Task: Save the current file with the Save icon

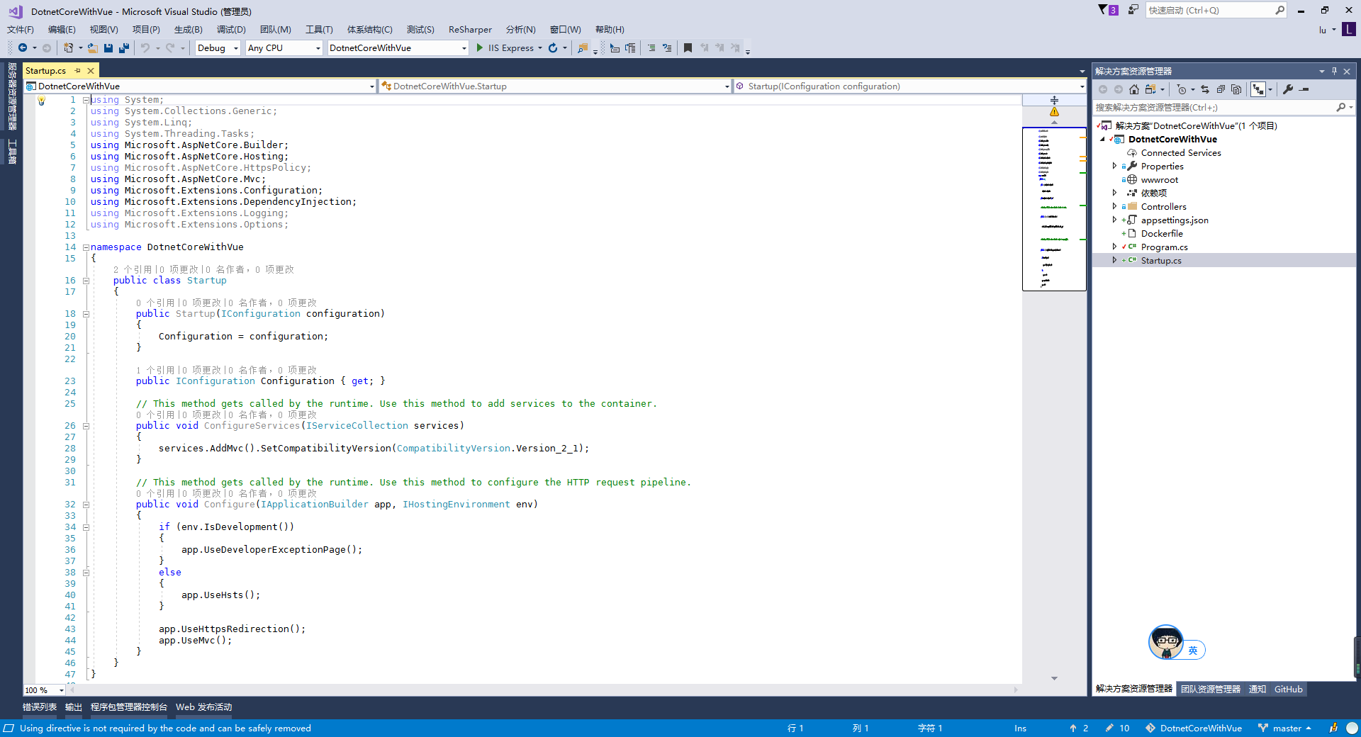Action: click(108, 47)
